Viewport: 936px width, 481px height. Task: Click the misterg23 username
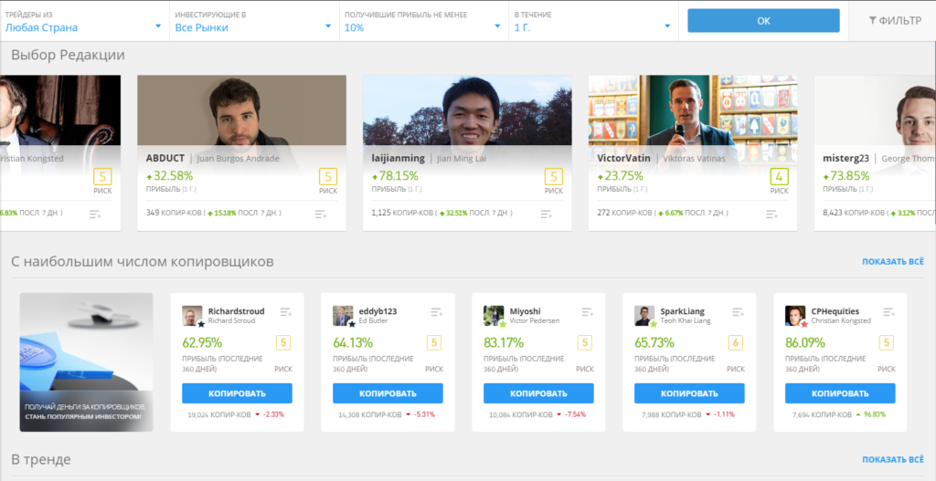click(846, 159)
